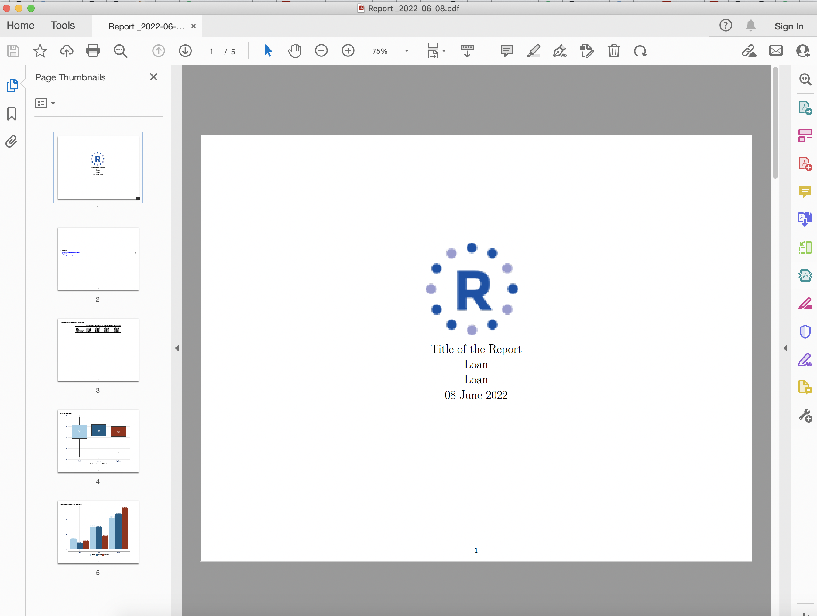Viewport: 817px width, 616px height.
Task: Toggle the reading mode toolbar icon
Action: tap(467, 51)
